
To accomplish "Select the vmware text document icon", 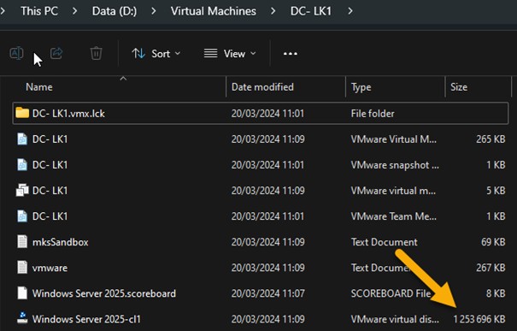I will click(x=22, y=268).
